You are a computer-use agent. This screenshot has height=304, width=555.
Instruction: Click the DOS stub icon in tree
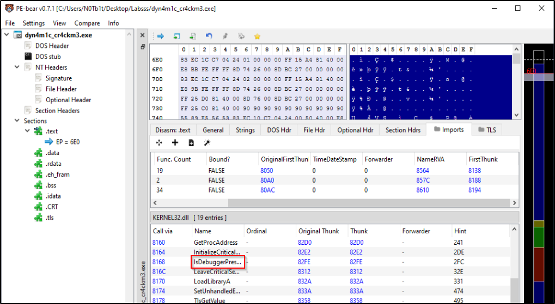pos(28,57)
